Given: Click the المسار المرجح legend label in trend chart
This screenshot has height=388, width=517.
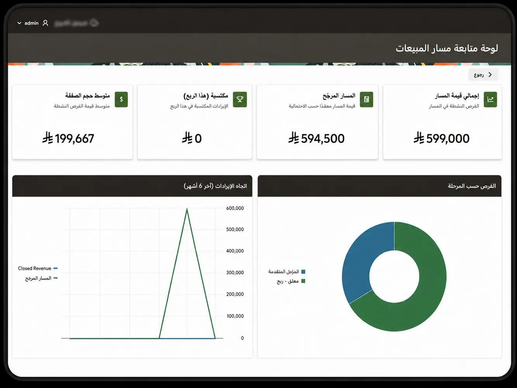Looking at the screenshot, I should [38, 278].
